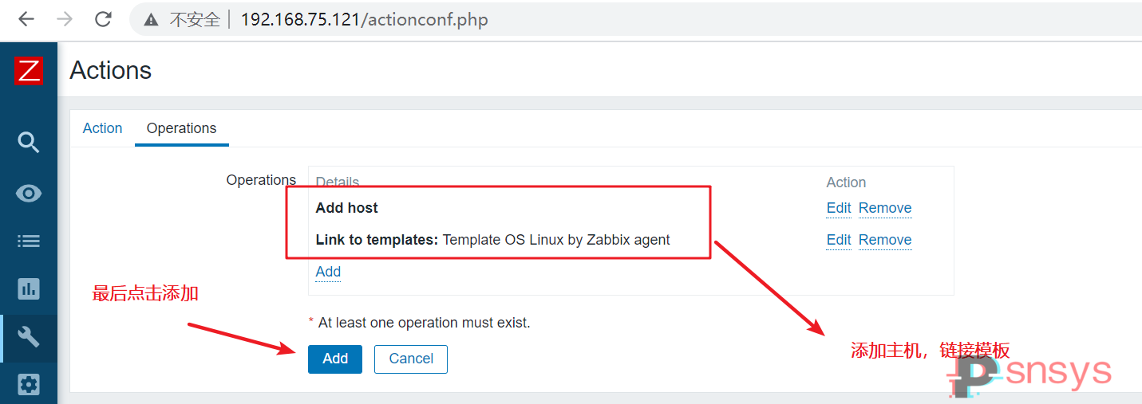1142x404 pixels.
Task: Open Administration gear icon in sidebar
Action: [x=29, y=386]
